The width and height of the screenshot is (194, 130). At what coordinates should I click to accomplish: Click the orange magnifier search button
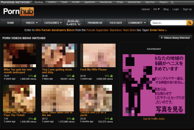point(190,23)
